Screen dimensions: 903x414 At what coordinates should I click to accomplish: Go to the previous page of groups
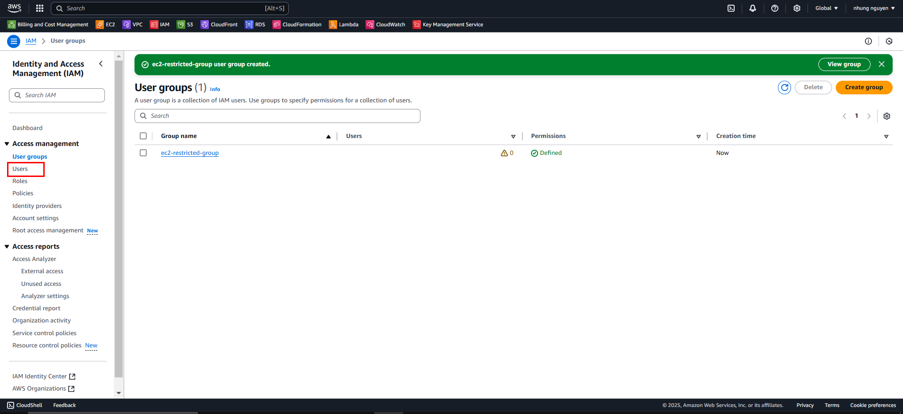pos(844,116)
